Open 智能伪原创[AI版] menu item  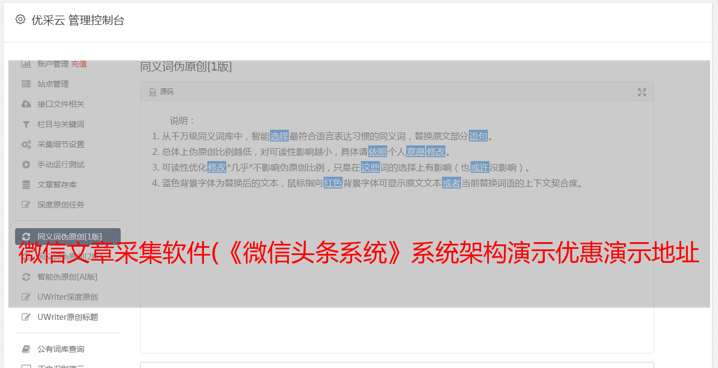[68, 277]
